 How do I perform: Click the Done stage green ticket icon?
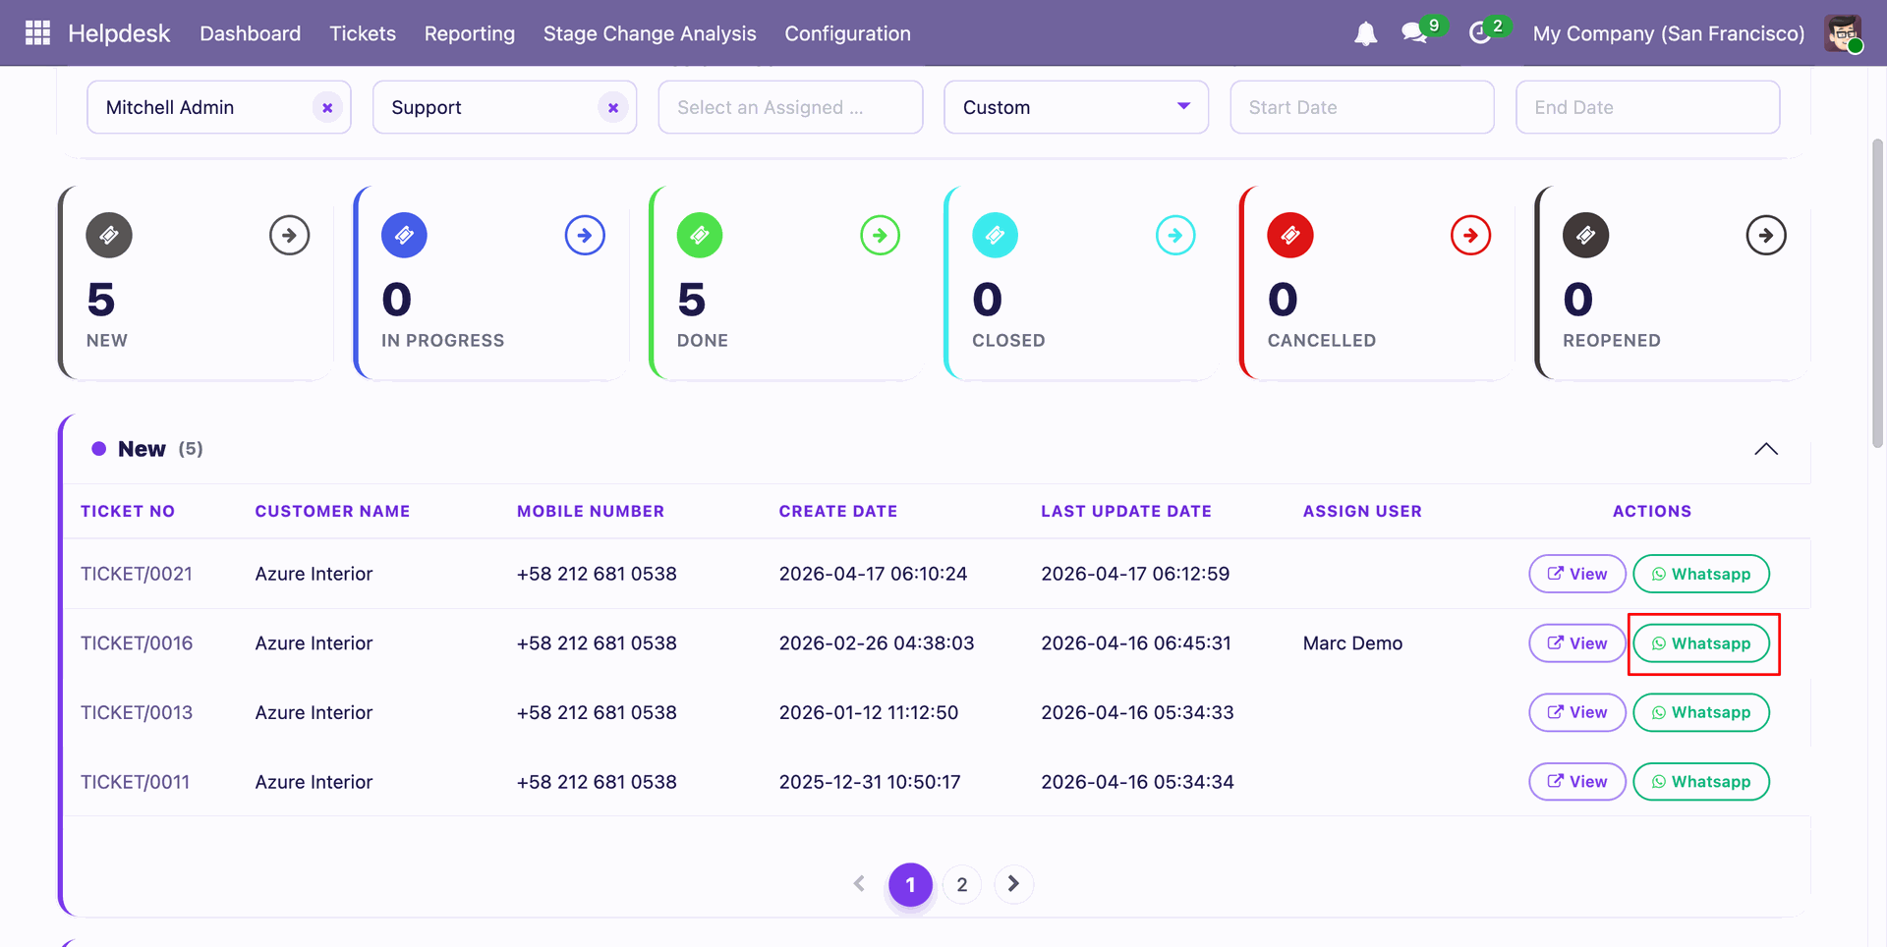(700, 236)
